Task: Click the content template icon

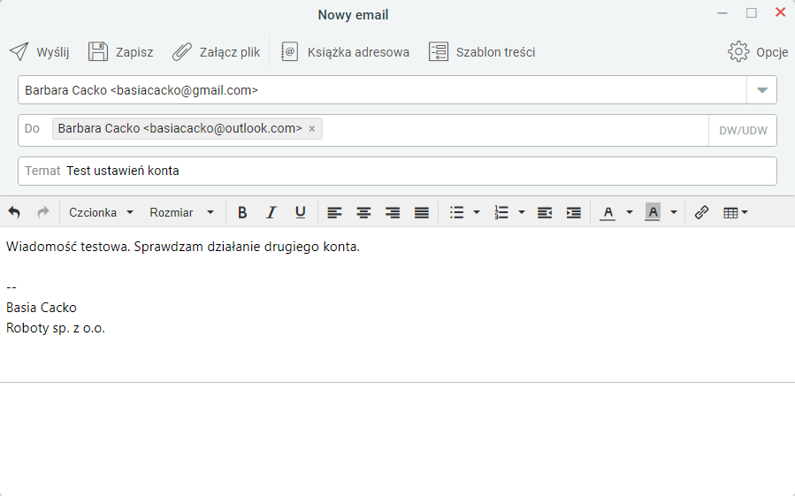Action: [x=438, y=52]
